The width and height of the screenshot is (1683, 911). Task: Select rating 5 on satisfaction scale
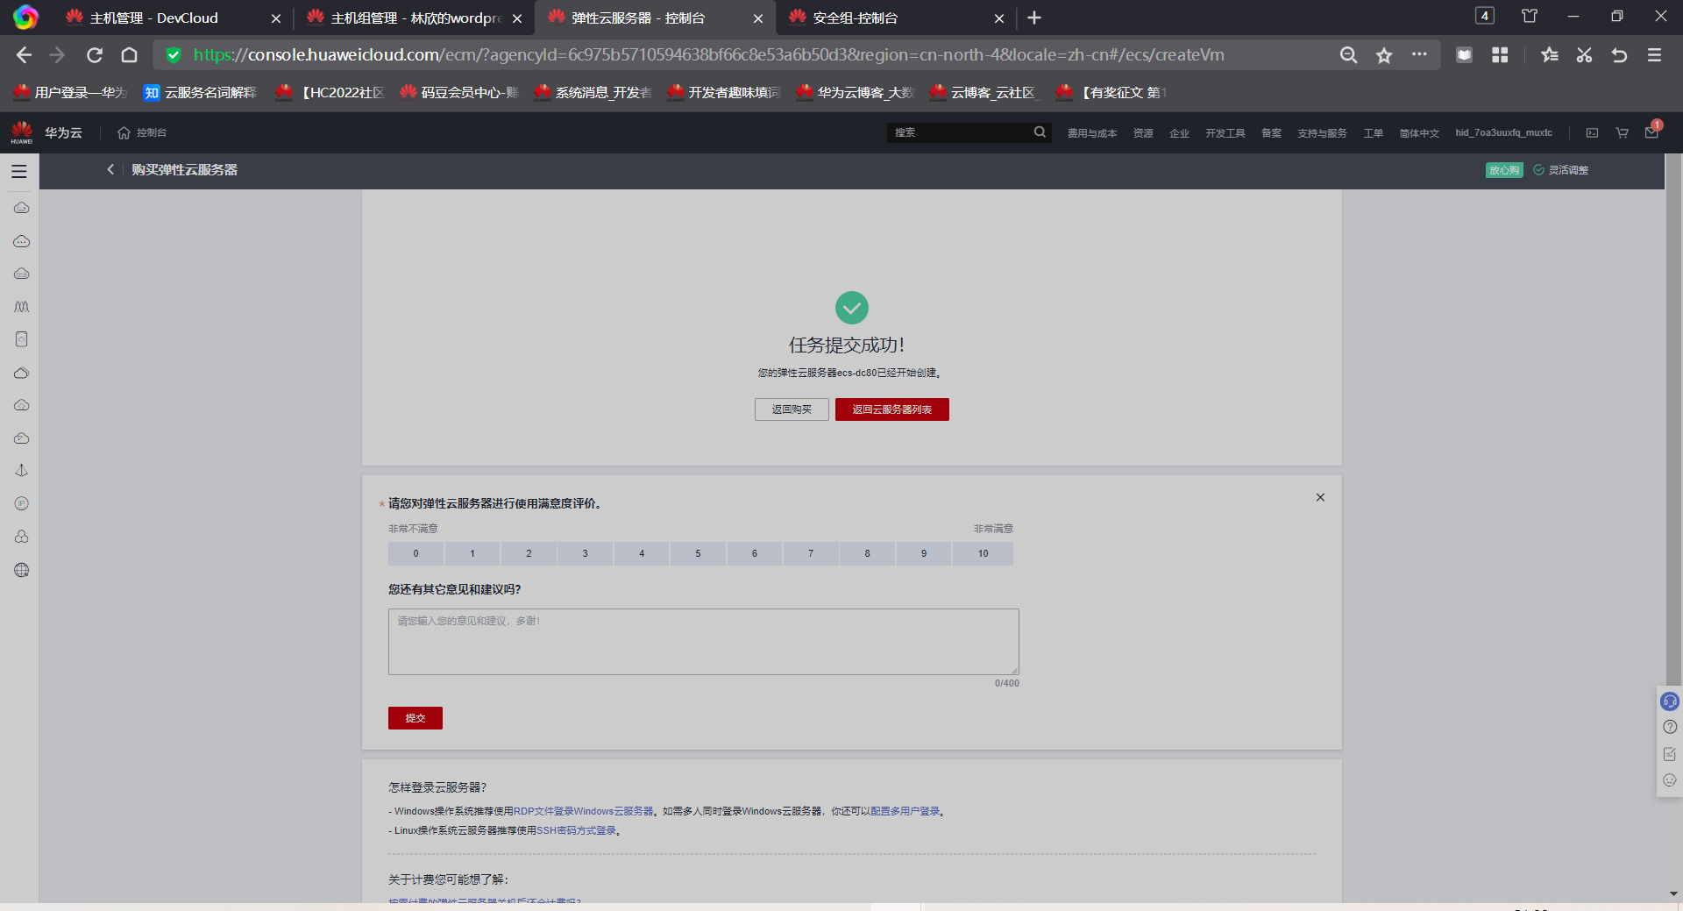698,553
